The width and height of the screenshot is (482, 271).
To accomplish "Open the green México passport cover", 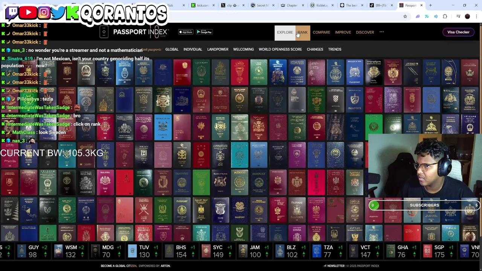I will [x=239, y=183].
